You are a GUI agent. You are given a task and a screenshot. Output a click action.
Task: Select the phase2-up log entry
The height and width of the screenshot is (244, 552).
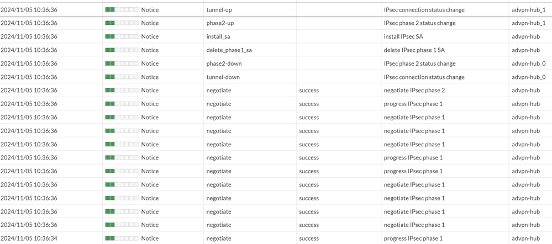(x=220, y=23)
